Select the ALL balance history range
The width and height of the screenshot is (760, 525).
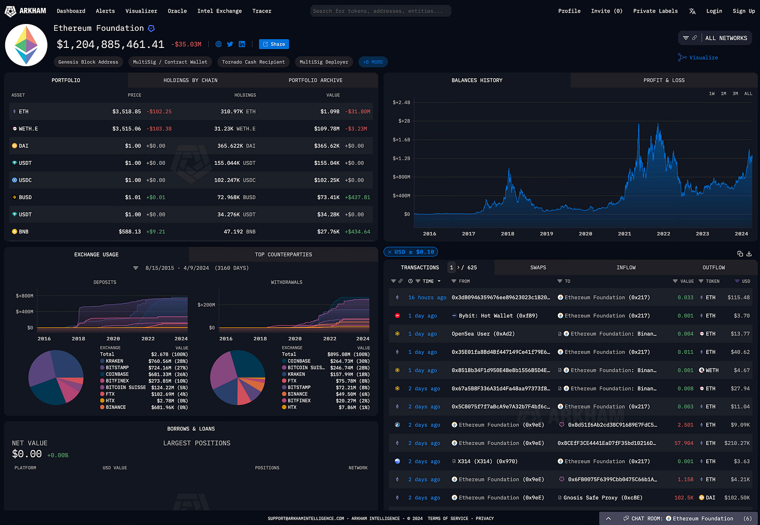coord(748,94)
